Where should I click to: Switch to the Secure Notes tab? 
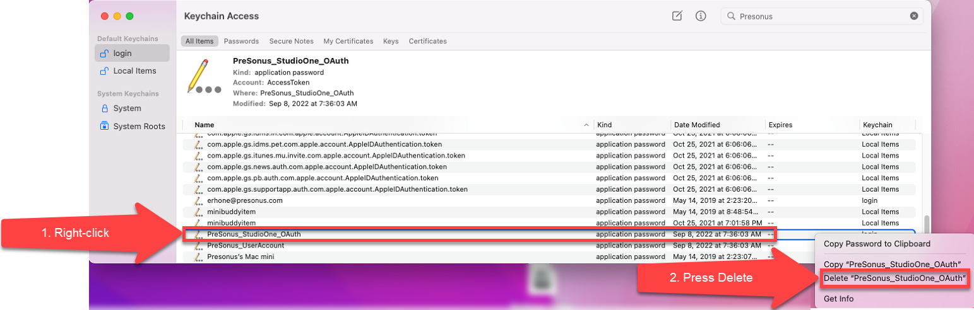tap(291, 41)
